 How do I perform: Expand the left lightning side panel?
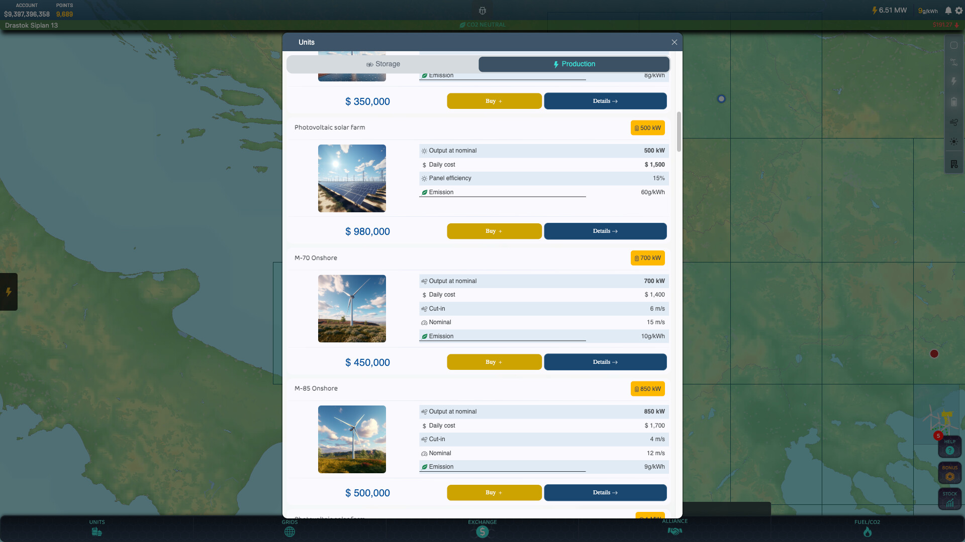tap(9, 292)
